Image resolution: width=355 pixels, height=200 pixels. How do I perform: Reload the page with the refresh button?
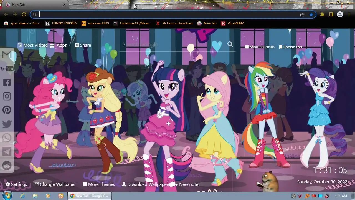(x=24, y=14)
